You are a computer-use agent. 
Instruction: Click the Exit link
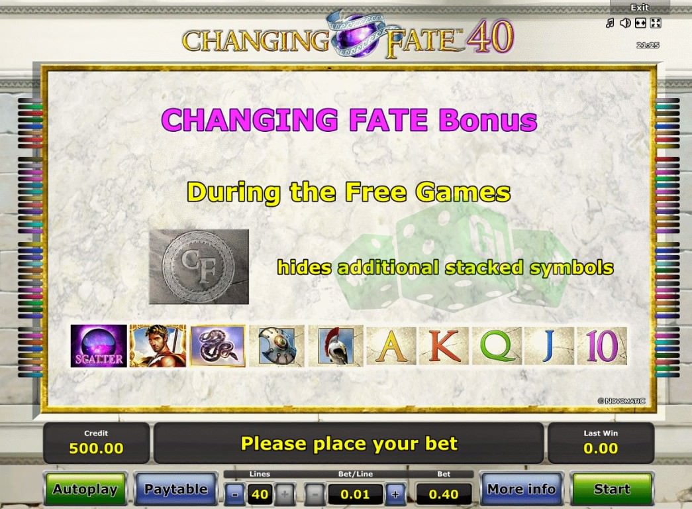(640, 7)
